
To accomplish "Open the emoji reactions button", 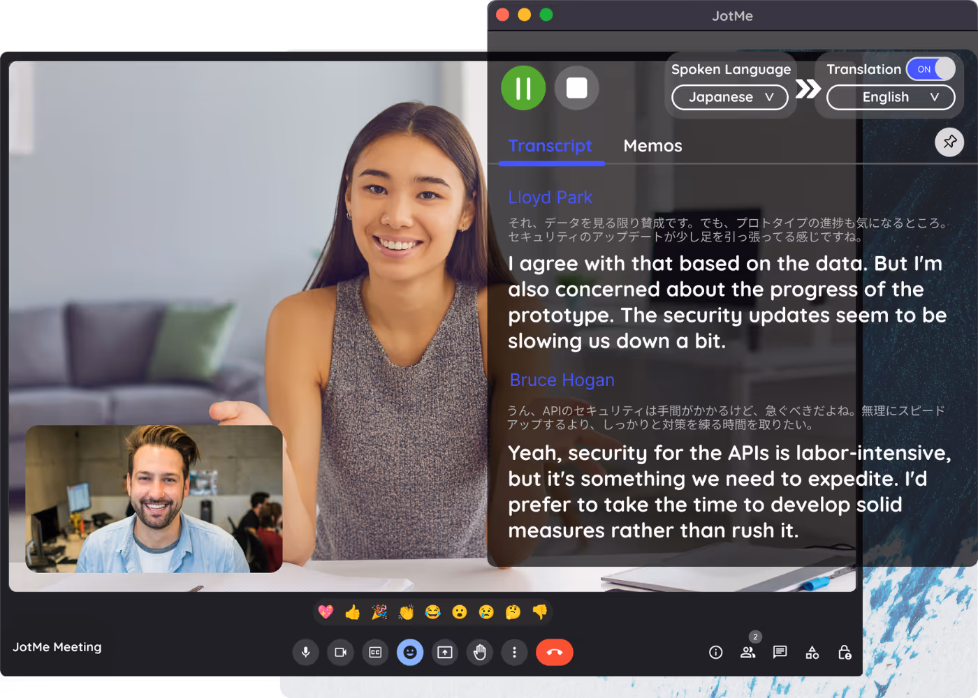I will point(410,652).
